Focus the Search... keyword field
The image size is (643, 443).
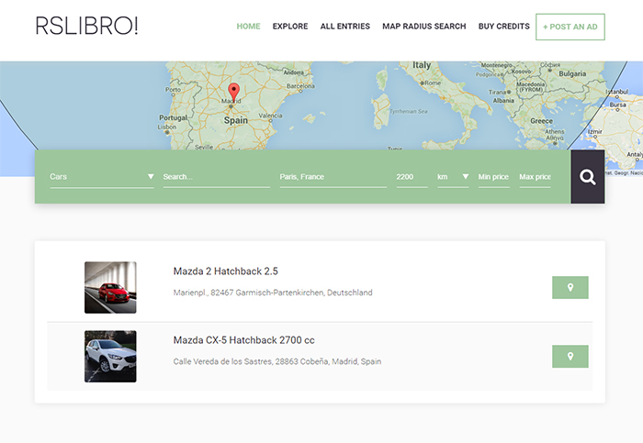217,177
